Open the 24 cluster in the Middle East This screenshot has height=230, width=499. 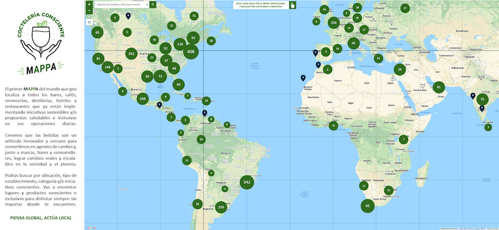pyautogui.click(x=400, y=69)
